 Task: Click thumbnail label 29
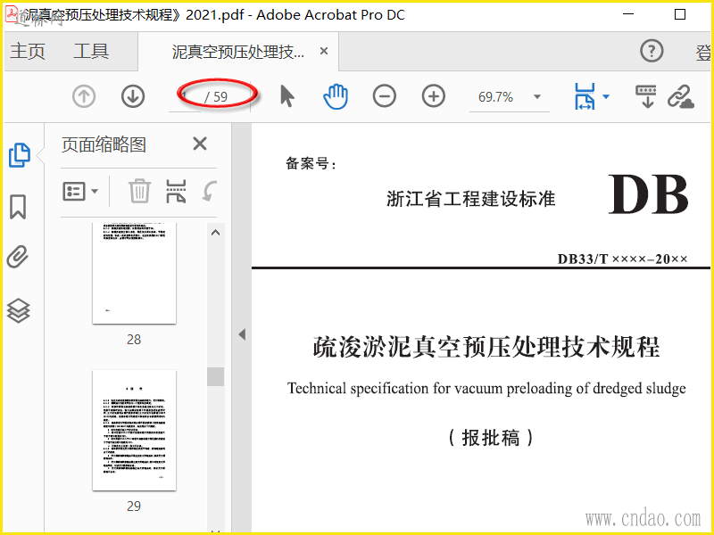pos(134,506)
